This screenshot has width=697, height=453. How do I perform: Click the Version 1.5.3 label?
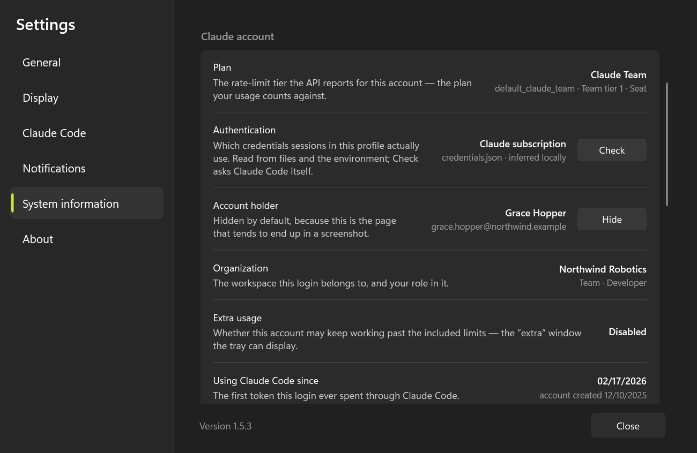pyautogui.click(x=225, y=426)
